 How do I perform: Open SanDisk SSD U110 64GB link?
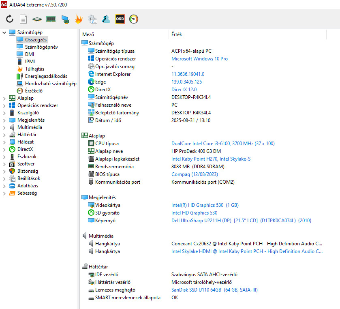point(214,290)
